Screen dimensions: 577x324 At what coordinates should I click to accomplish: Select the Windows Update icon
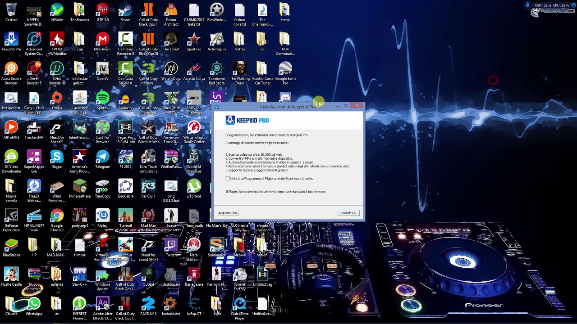102,274
